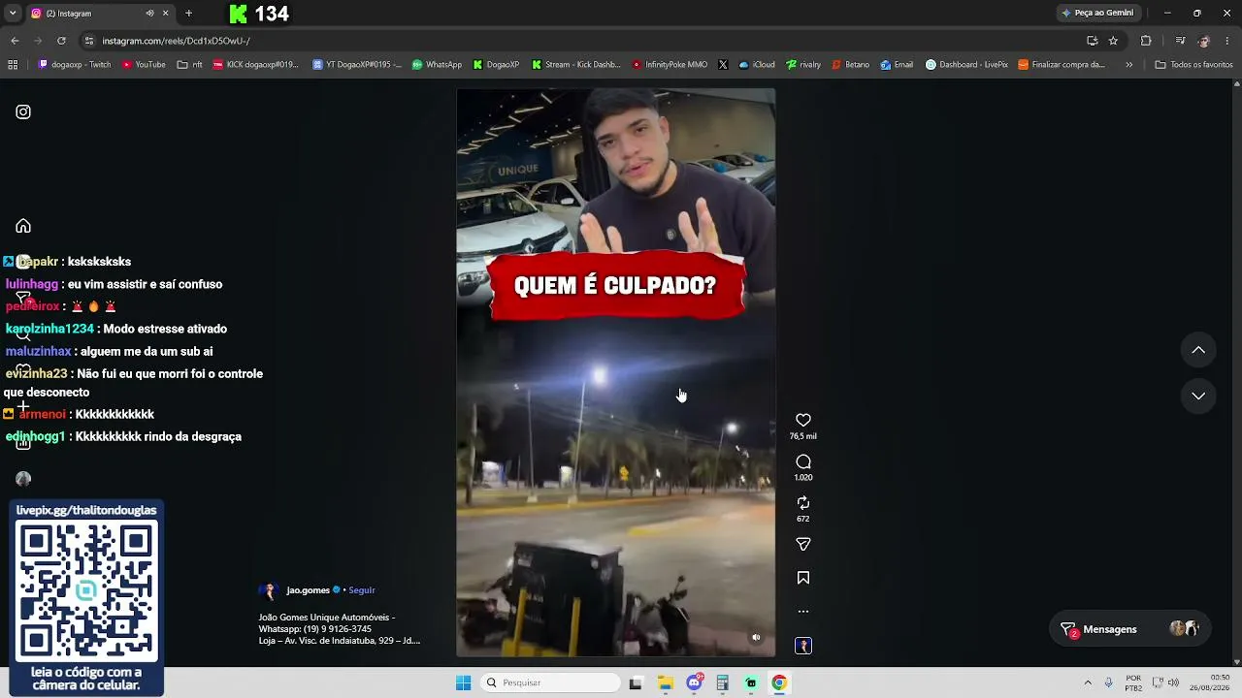
Task: Open Discord from the taskbar
Action: 695,682
